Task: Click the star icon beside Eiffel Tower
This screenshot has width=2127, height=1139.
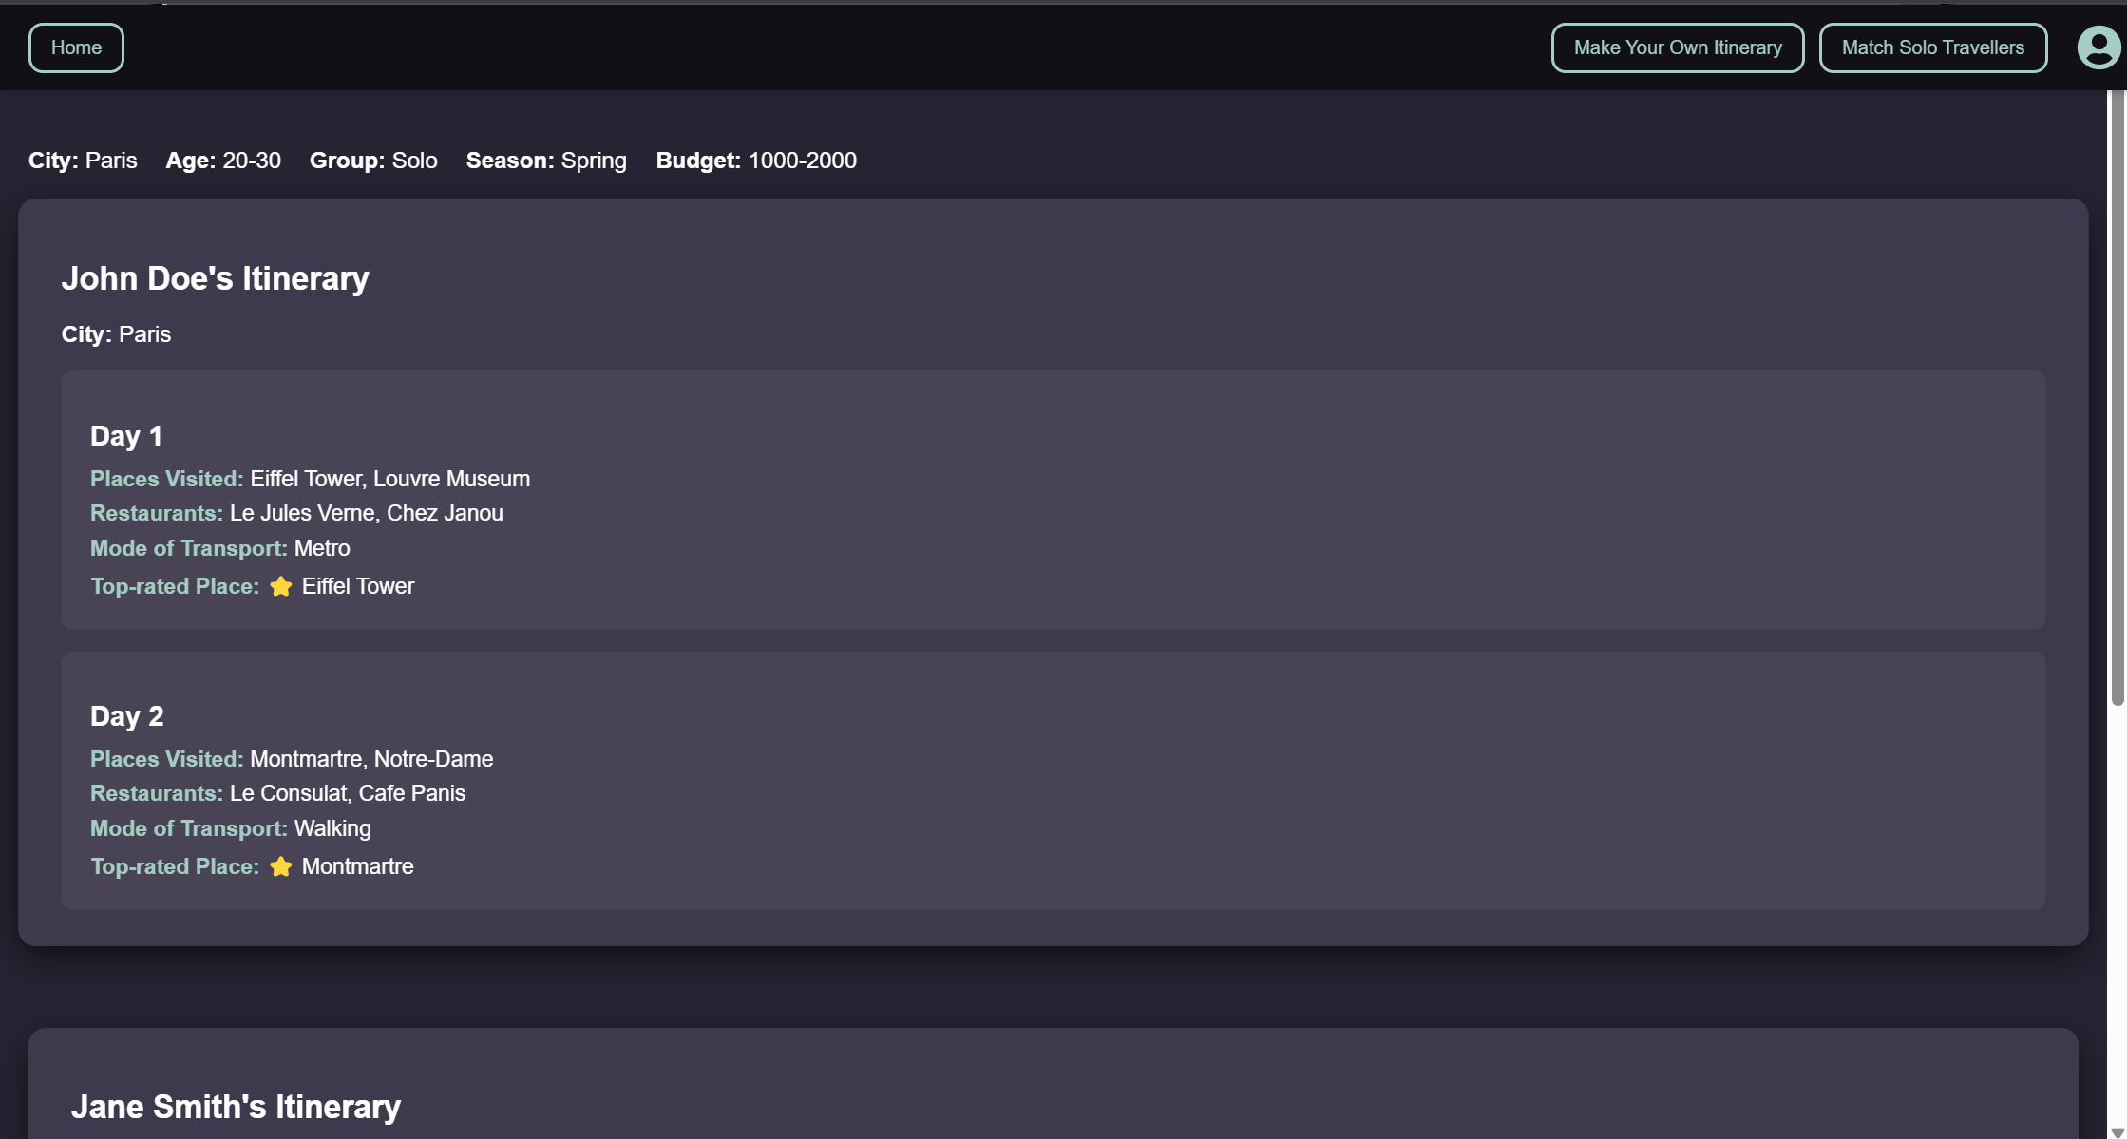Action: click(x=280, y=587)
